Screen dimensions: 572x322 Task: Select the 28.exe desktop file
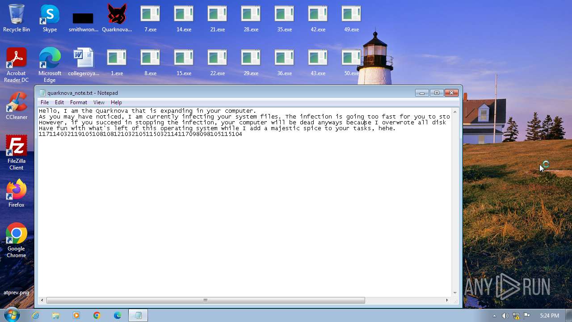(251, 18)
